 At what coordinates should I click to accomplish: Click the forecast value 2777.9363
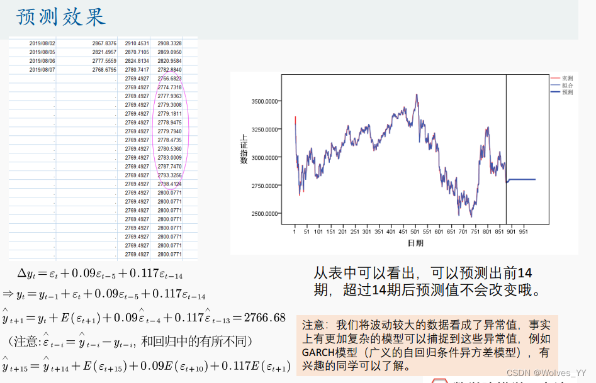click(x=169, y=96)
